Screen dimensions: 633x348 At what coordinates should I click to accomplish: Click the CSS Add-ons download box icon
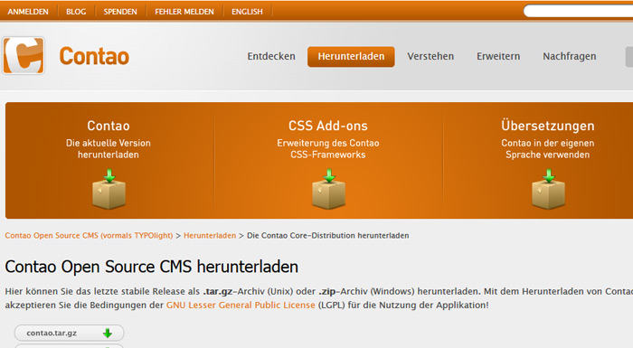pos(328,189)
